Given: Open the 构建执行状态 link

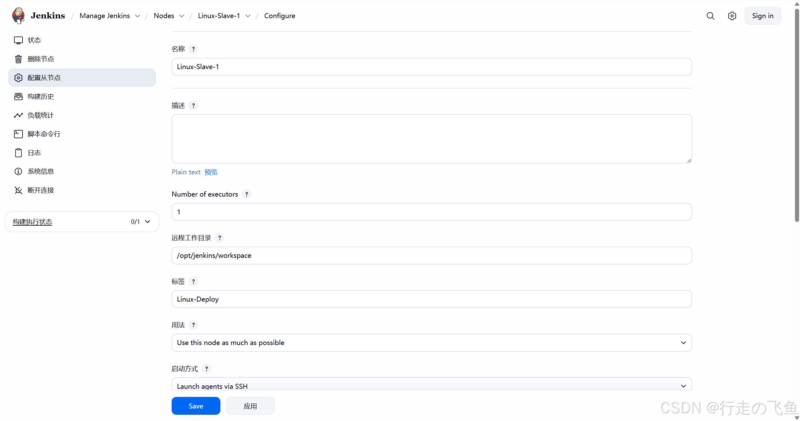Looking at the screenshot, I should [x=33, y=222].
